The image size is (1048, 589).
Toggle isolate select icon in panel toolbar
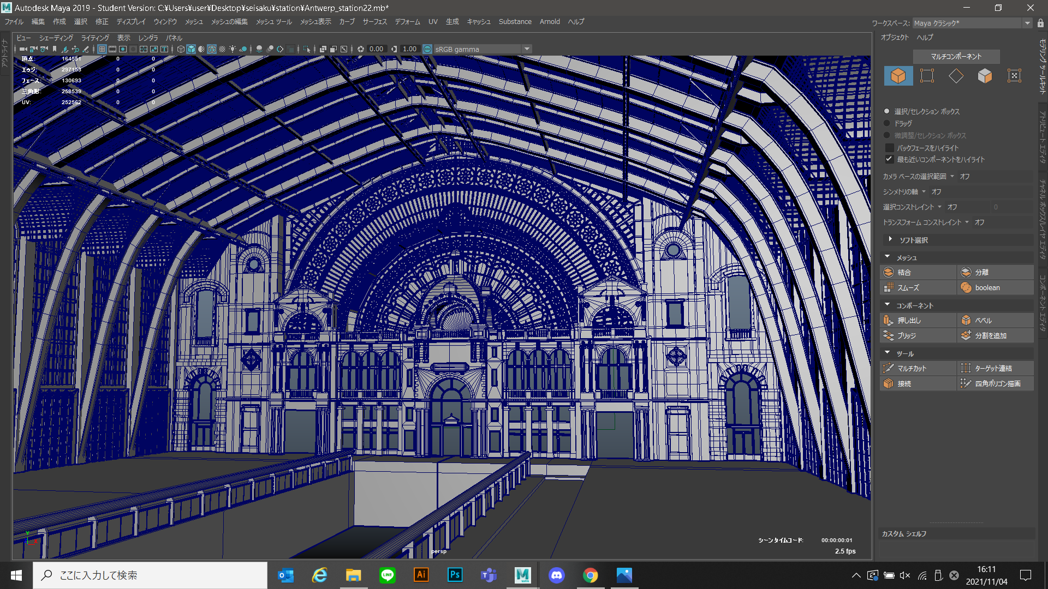tap(306, 49)
